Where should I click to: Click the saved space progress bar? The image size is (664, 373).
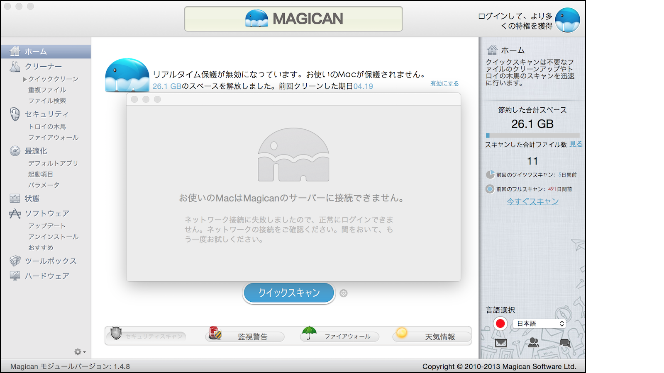point(532,136)
